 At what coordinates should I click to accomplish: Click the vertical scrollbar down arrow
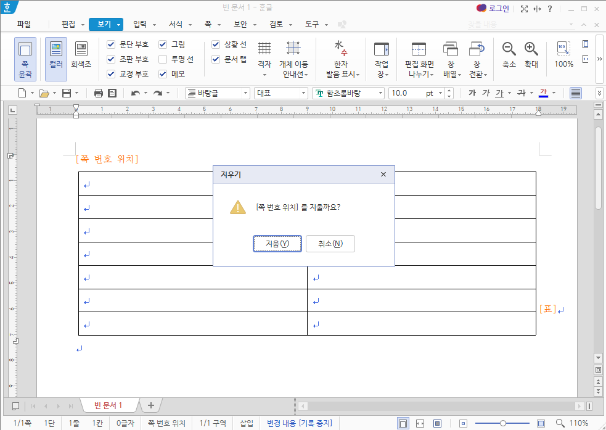[598, 358]
